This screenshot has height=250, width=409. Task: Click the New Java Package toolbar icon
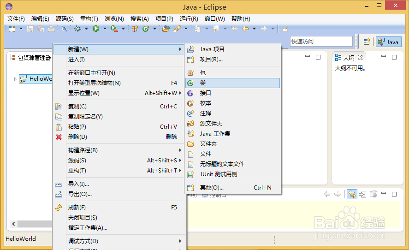135,29
